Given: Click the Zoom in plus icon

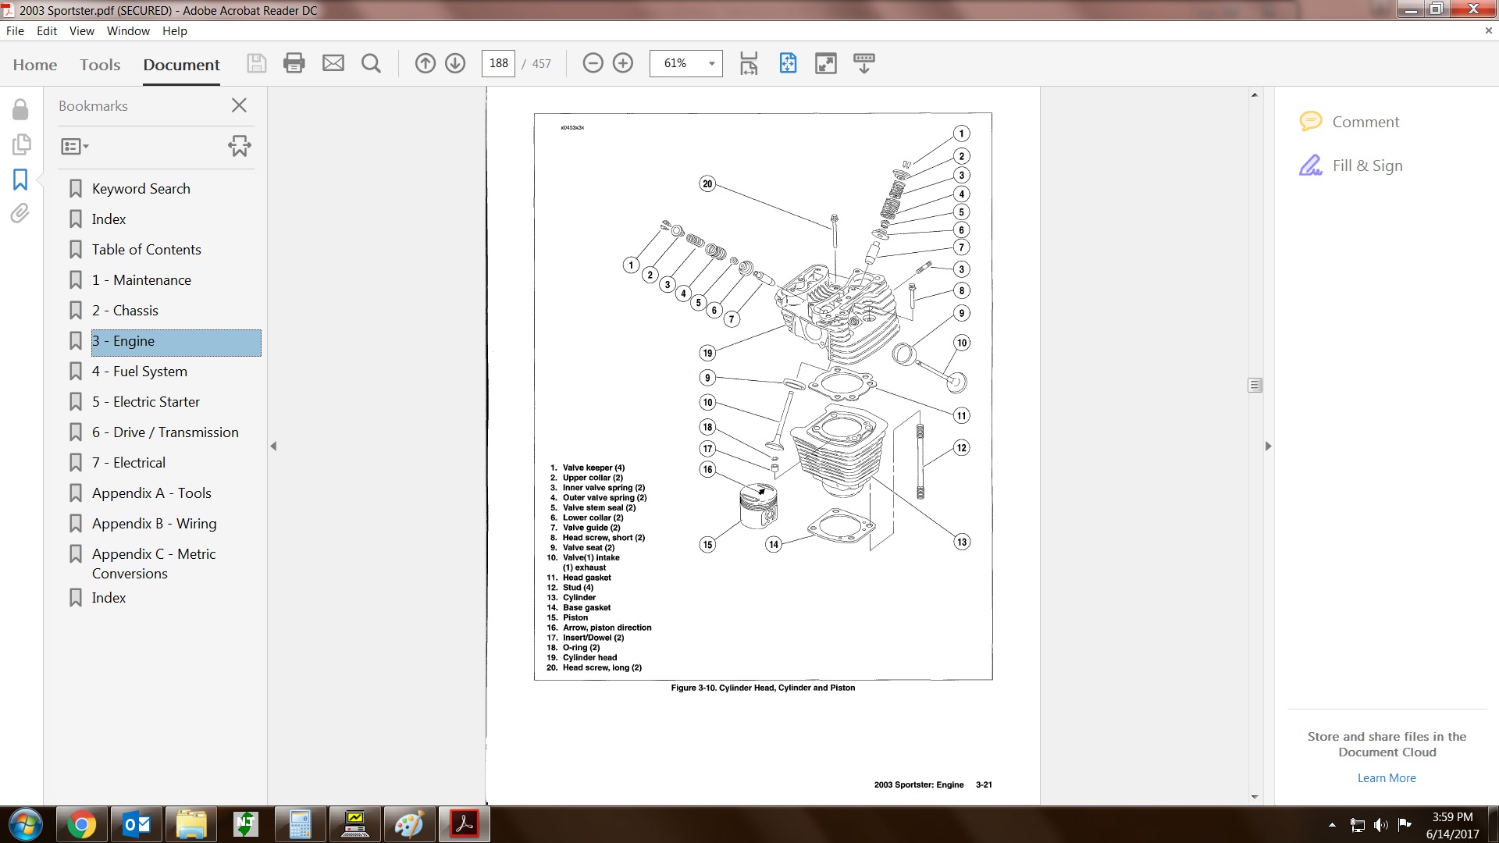Looking at the screenshot, I should pos(623,63).
